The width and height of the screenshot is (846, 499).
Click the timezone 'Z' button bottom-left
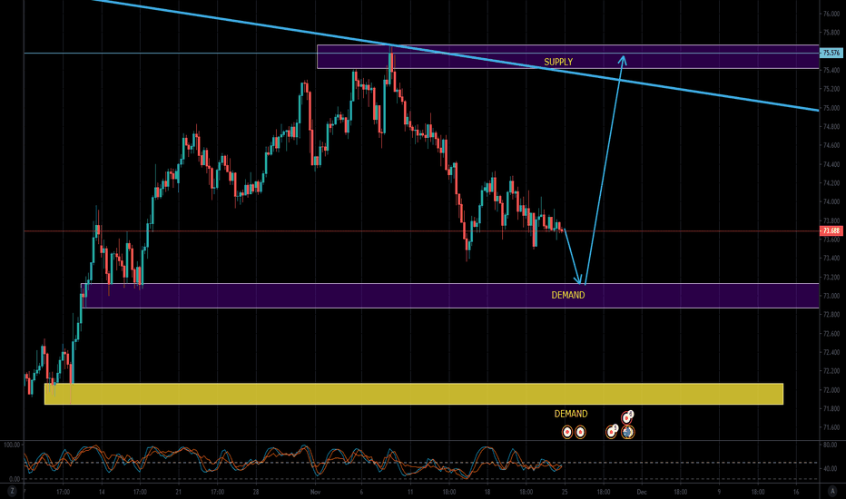pyautogui.click(x=13, y=490)
